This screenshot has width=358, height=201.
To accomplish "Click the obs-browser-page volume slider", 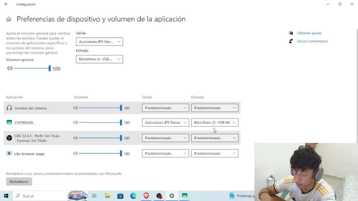I will tap(100, 153).
